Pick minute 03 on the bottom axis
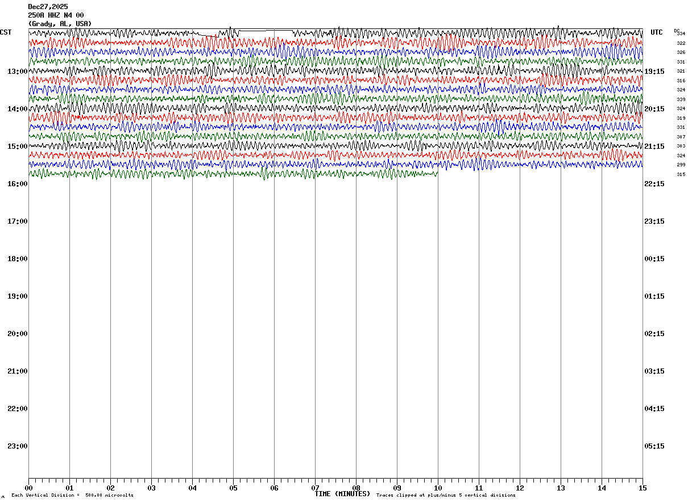This screenshot has width=688, height=503. pos(151,488)
